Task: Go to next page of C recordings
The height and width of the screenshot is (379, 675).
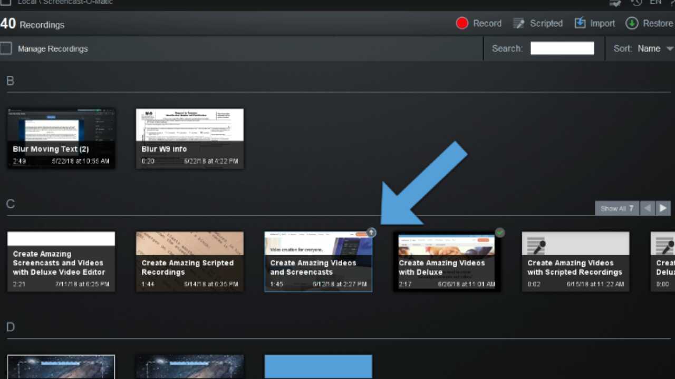Action: [663, 208]
